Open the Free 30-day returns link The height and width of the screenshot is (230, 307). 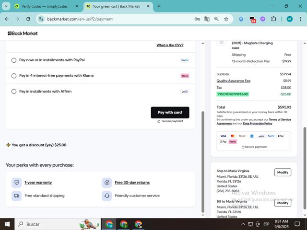click(x=132, y=183)
